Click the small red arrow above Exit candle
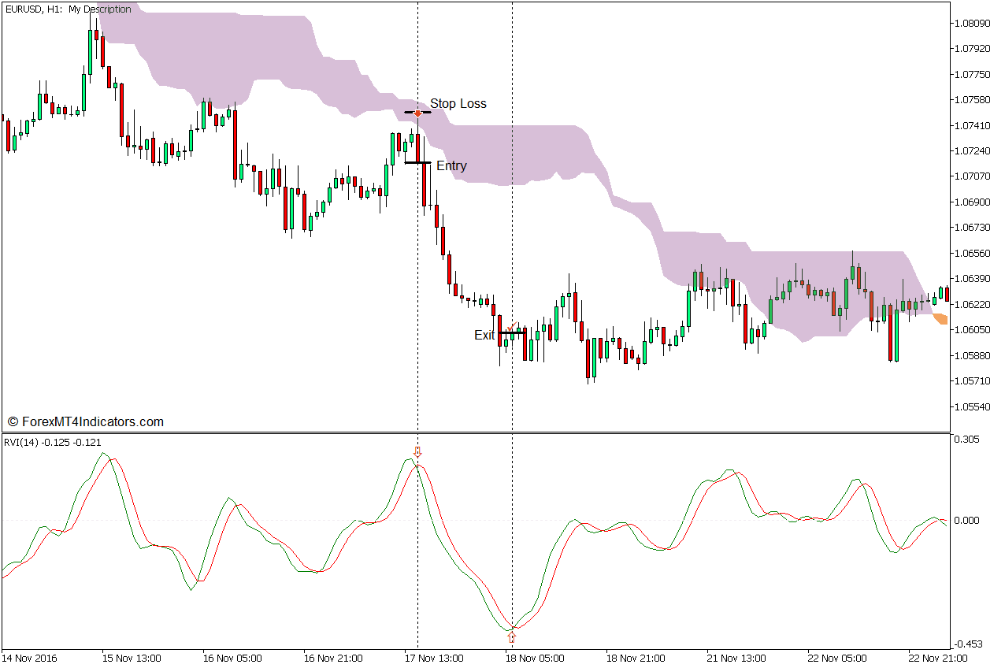Image resolution: width=1005 pixels, height=668 pixels. 510,328
